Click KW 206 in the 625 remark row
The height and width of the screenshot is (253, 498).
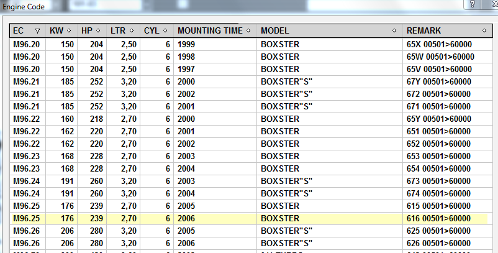(67, 231)
